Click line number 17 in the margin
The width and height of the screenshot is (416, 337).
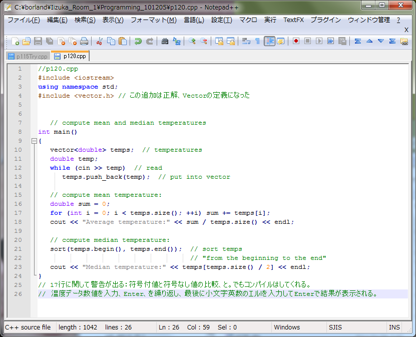click(18, 213)
